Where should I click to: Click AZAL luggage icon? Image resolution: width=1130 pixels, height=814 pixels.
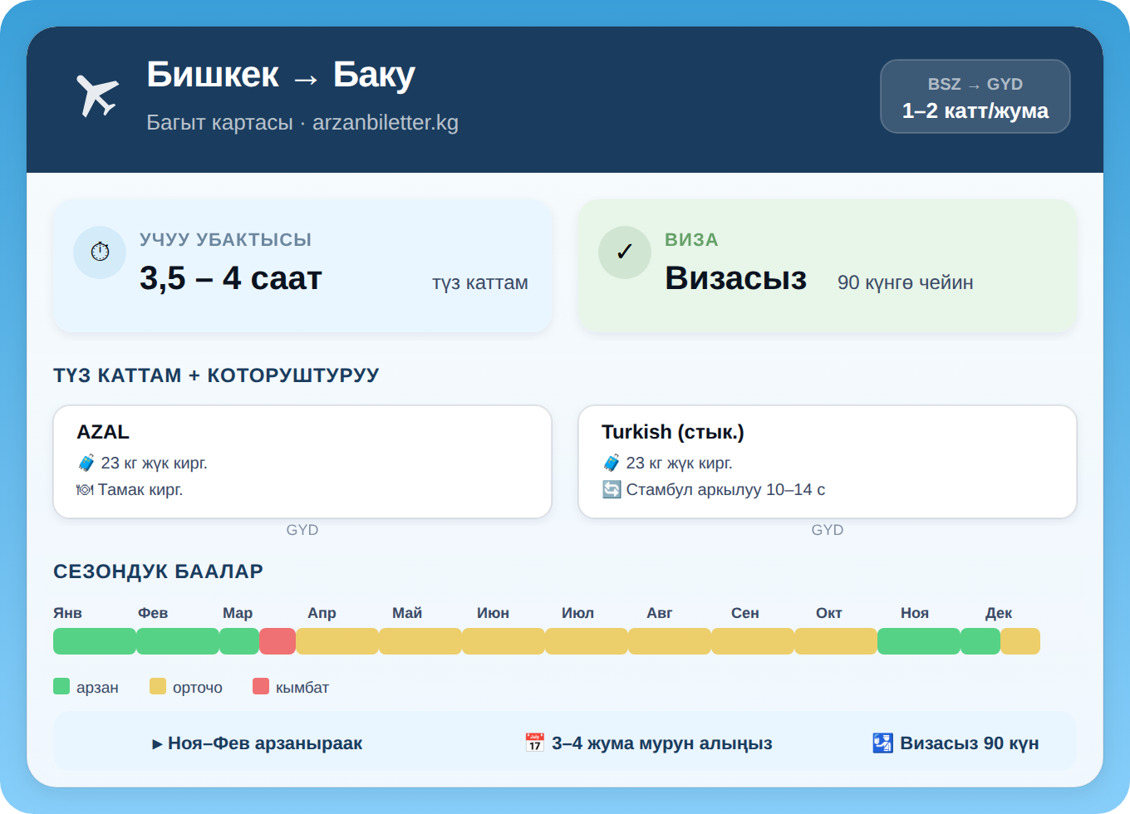[x=86, y=463]
